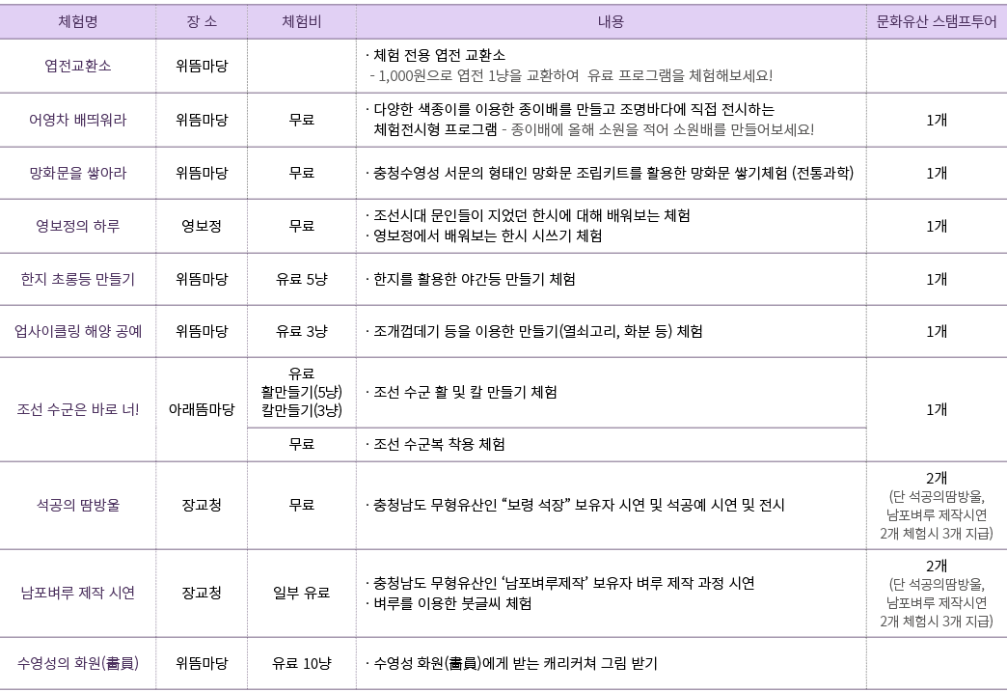The height and width of the screenshot is (692, 1007).
Task: Click '위뜸마당' in the 어영차 배띄워라 row
Action: [x=202, y=120]
